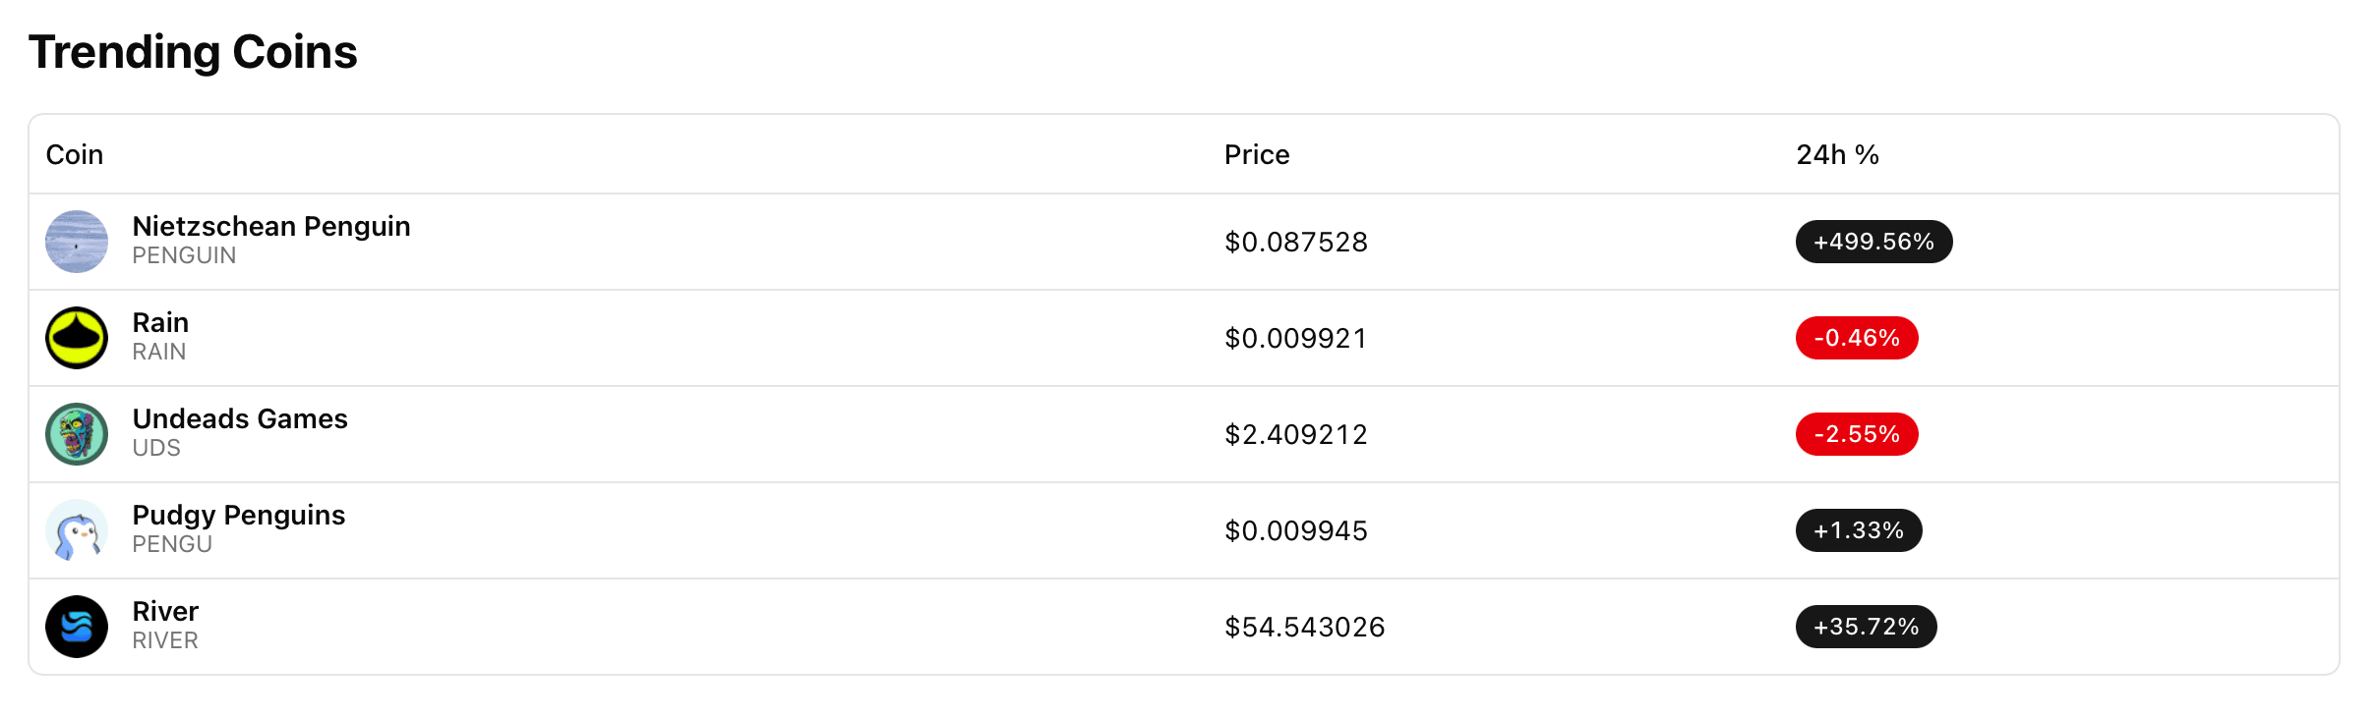Click the -0.46% badge for Rain
This screenshot has height=717, width=2378.
(x=1856, y=337)
